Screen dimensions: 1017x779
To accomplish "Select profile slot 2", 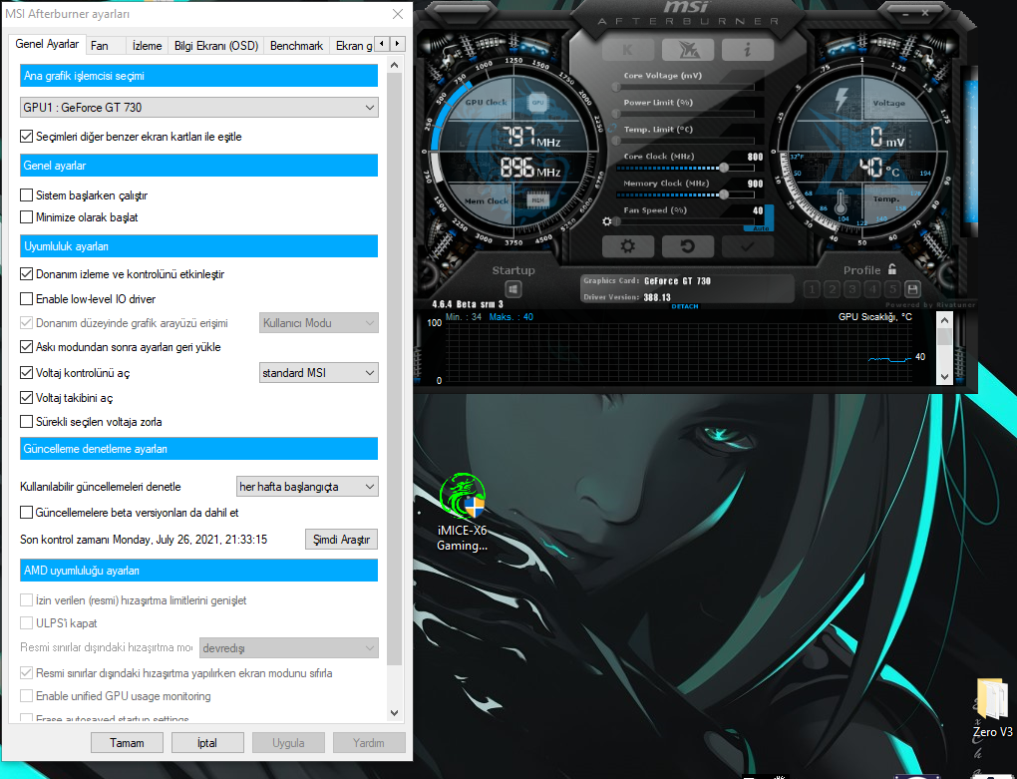I will [833, 289].
